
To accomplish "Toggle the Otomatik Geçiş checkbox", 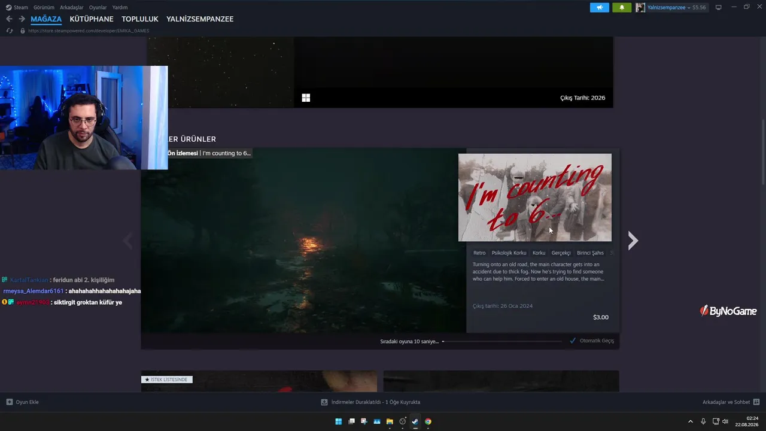I will pos(573,341).
